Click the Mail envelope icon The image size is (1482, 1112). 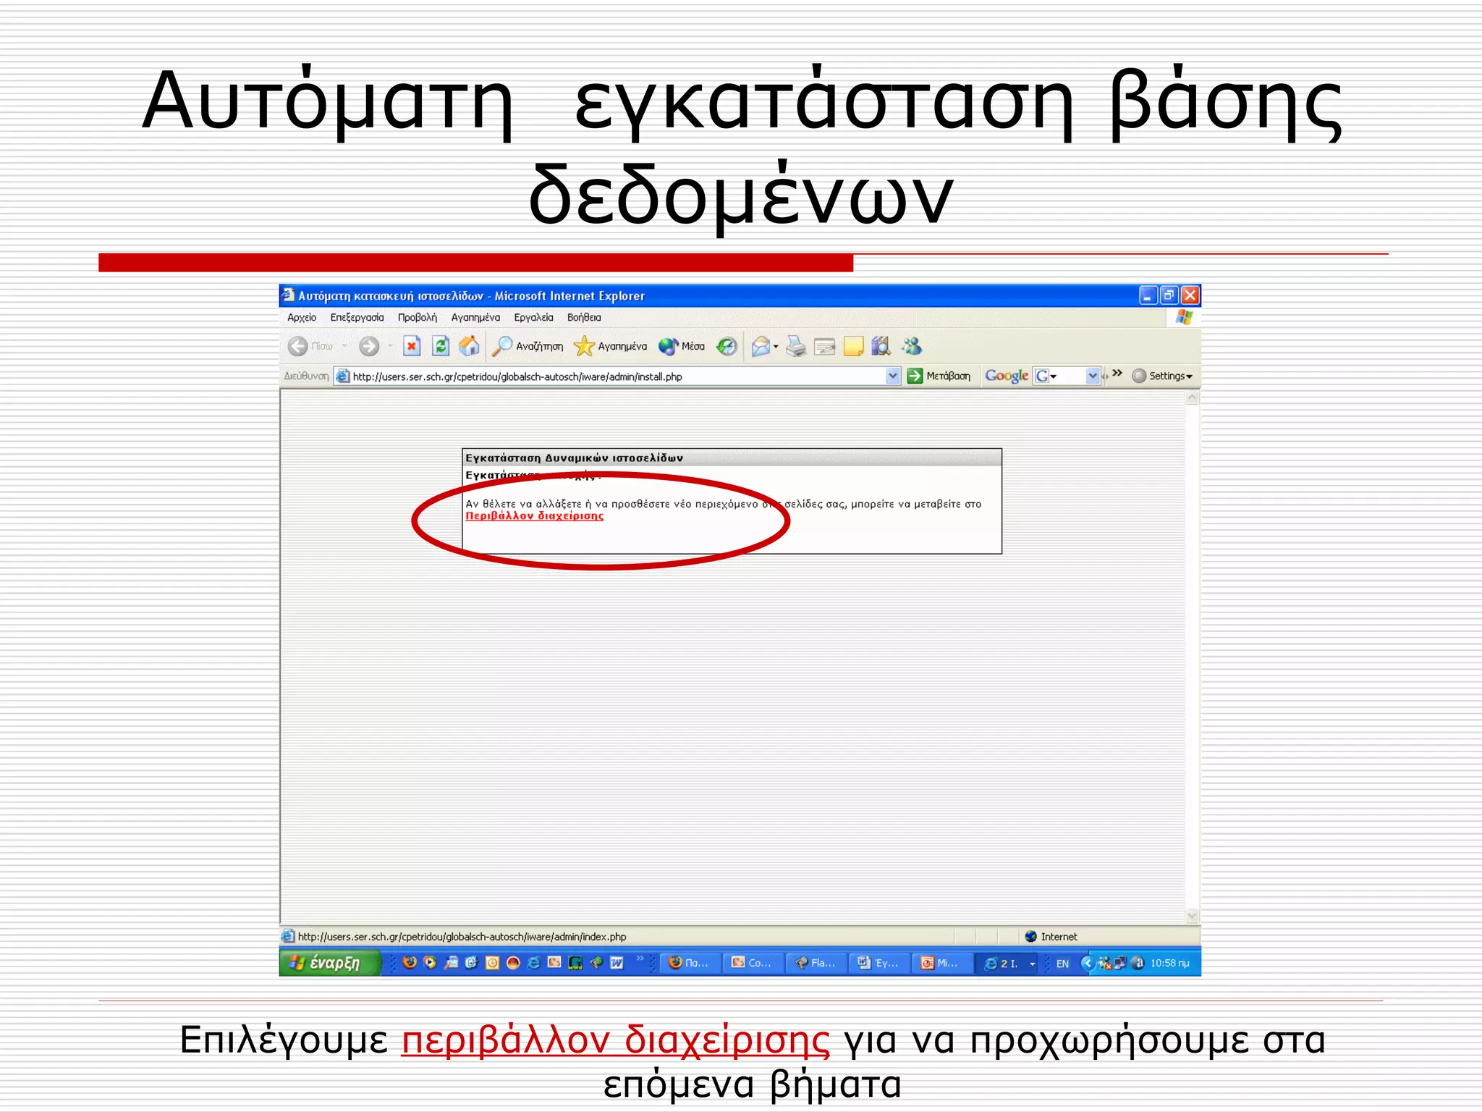coord(761,347)
